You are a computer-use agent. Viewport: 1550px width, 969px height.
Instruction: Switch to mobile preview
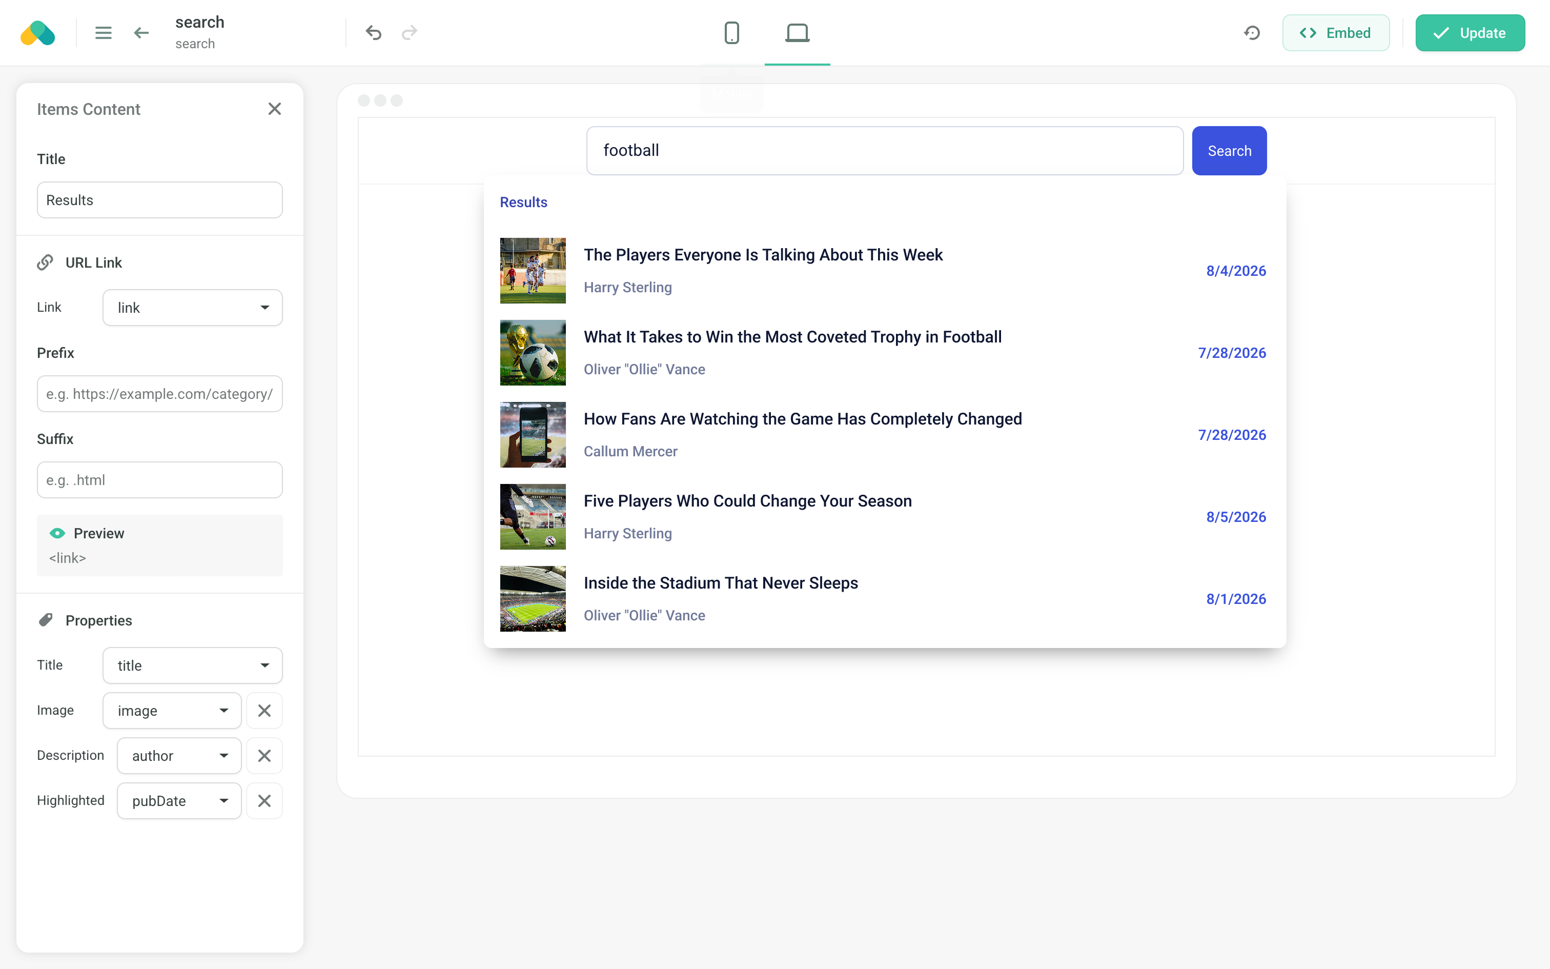pos(731,33)
